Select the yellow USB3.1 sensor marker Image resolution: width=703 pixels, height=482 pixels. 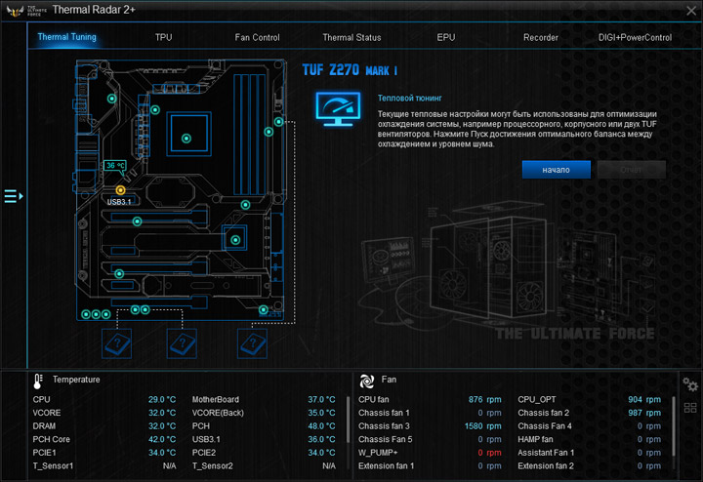pyautogui.click(x=120, y=190)
